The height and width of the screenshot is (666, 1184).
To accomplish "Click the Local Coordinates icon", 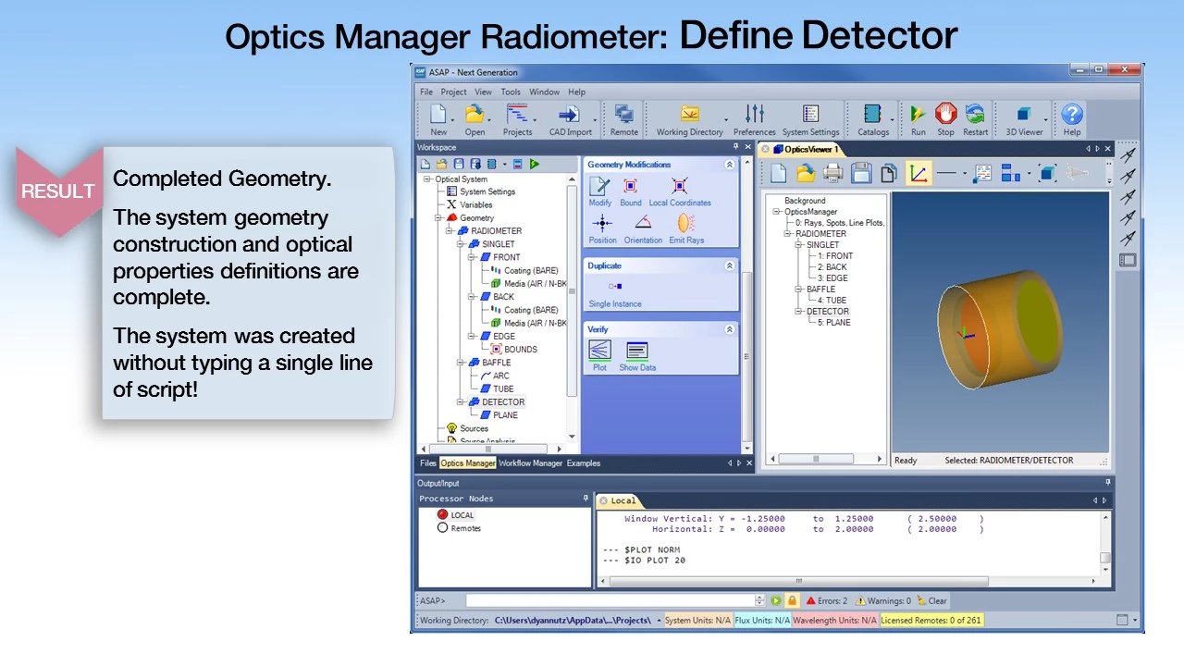I will [x=680, y=188].
